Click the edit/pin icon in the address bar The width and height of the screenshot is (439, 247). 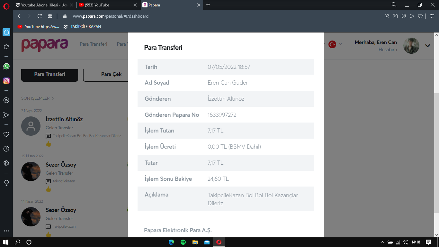387,16
